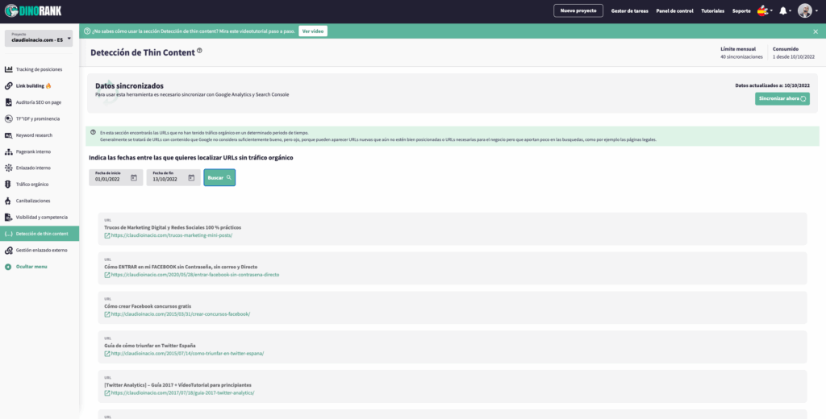Click Sincronizar ahora button
Viewport: 826px width, 419px height.
click(782, 98)
